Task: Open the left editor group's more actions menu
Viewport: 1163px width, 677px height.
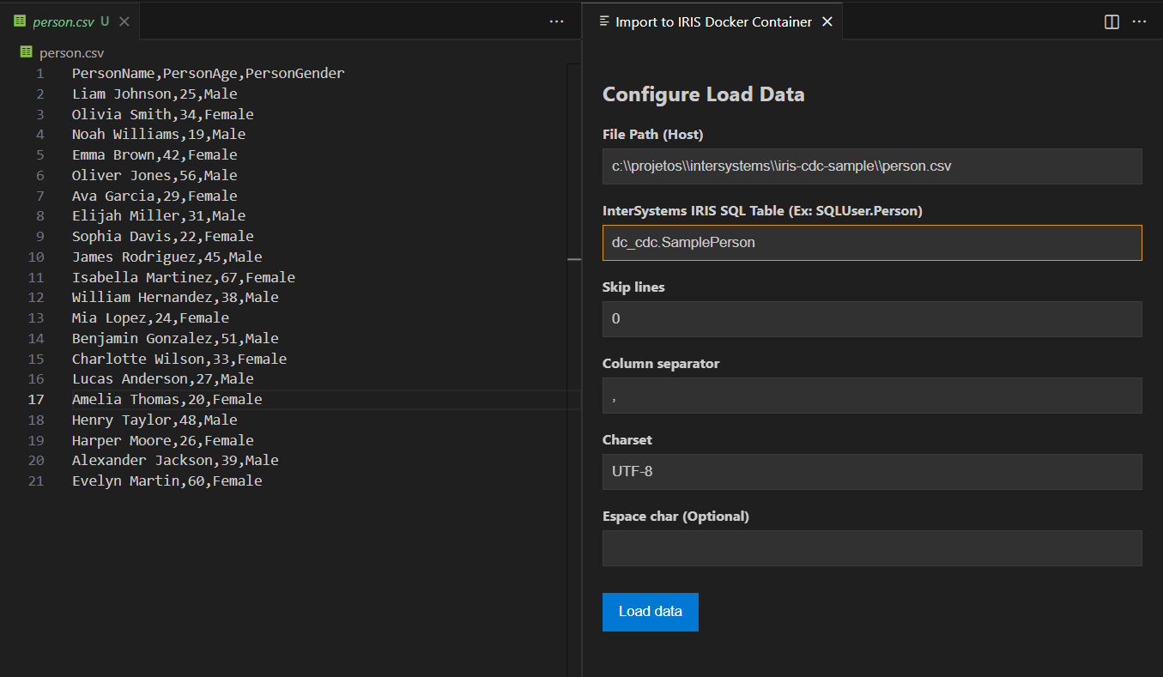Action: [x=556, y=22]
